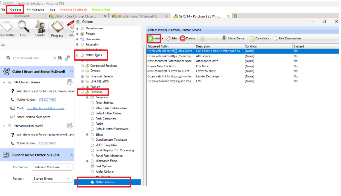The image size is (341, 196).
Task: Click the phone icon by Claire's mobile number
Action: coord(13,99)
